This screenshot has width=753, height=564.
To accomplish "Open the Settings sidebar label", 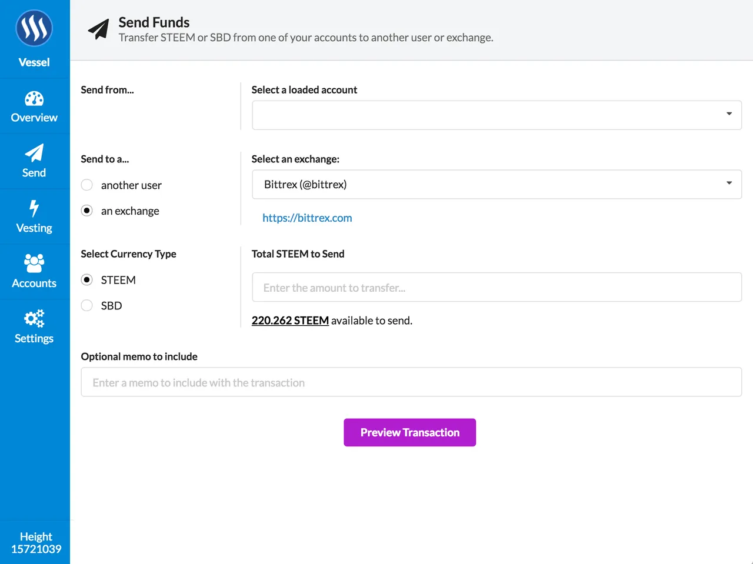I will click(x=34, y=339).
